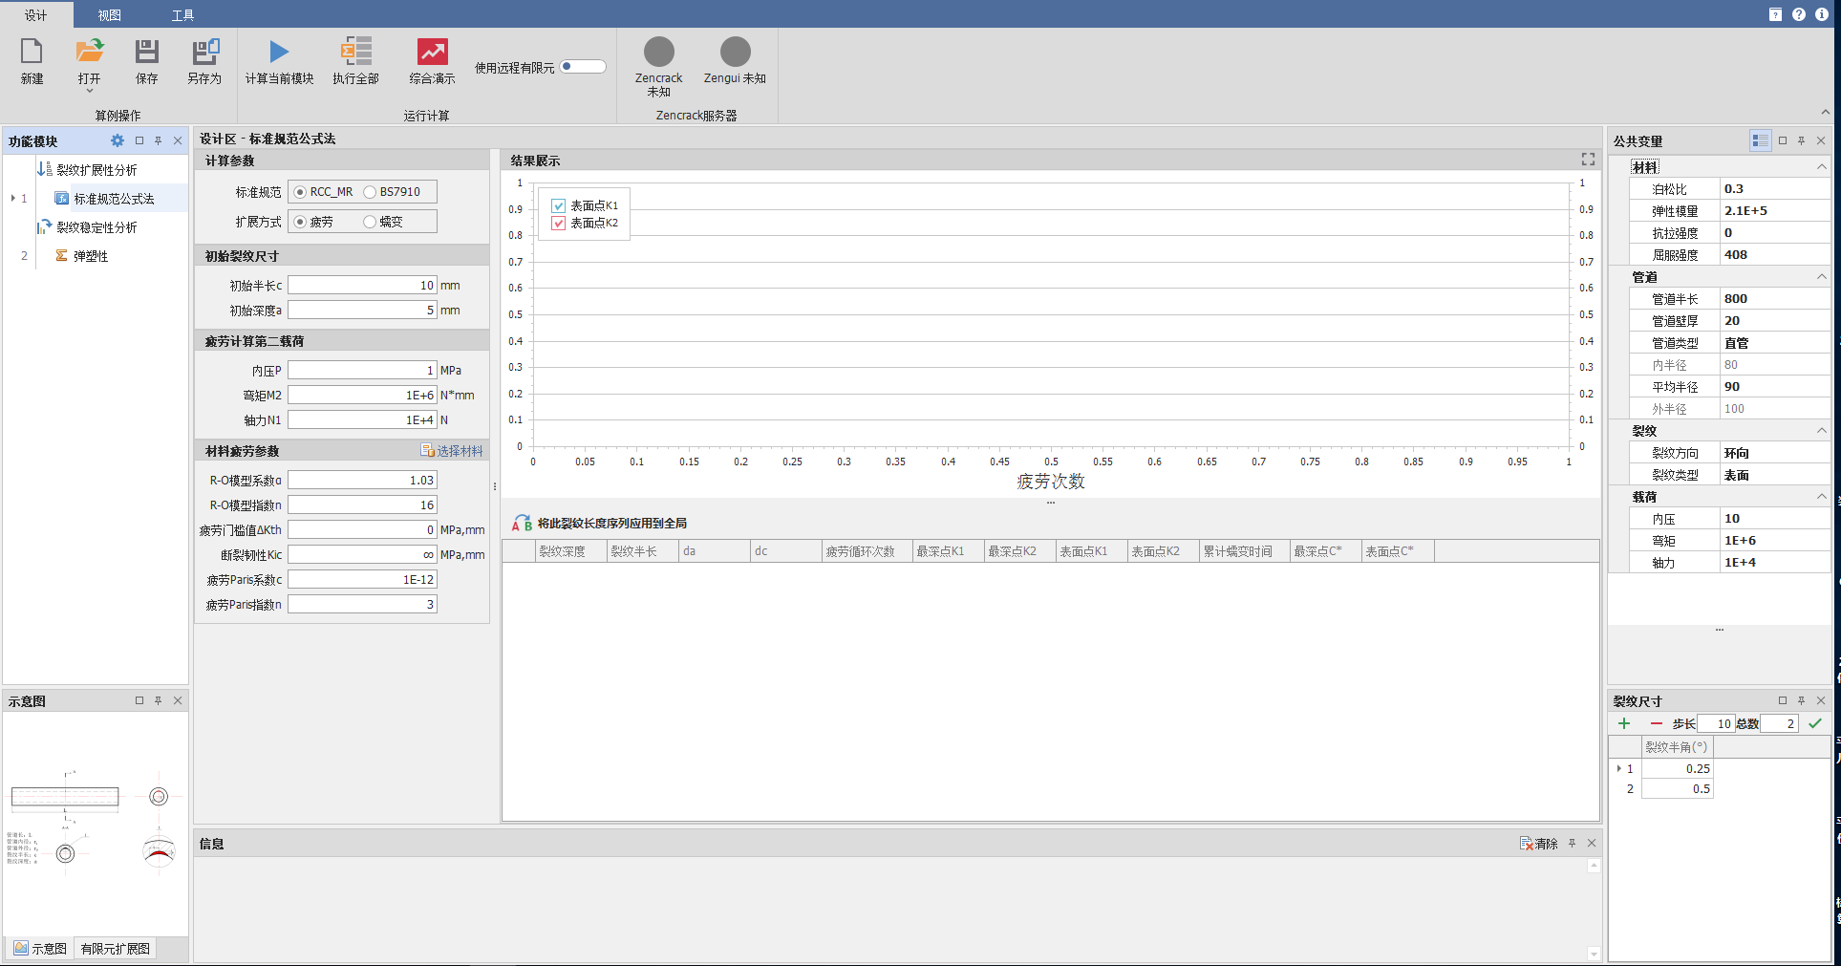Screen dimensions: 1841x966
Task: Pin the 示意图 panel
Action: pyautogui.click(x=159, y=700)
